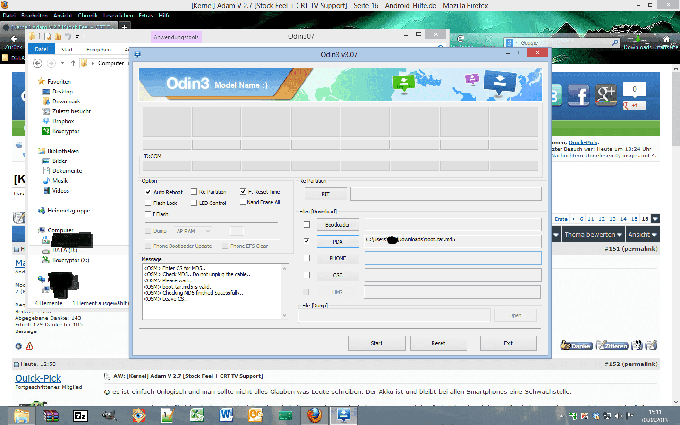Screen dimensions: 680x425
Task: Open Firefox Chronik menu
Action: coord(88,16)
